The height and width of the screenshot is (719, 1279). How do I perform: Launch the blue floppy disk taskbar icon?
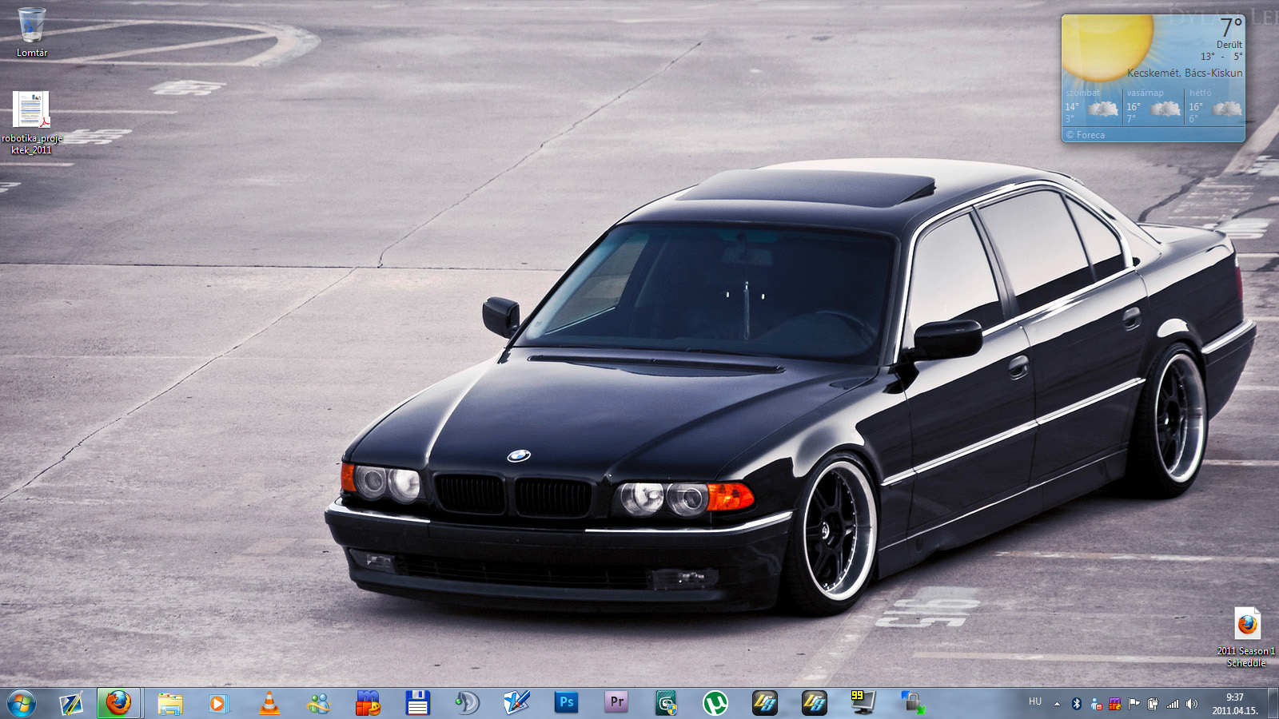[x=417, y=704]
